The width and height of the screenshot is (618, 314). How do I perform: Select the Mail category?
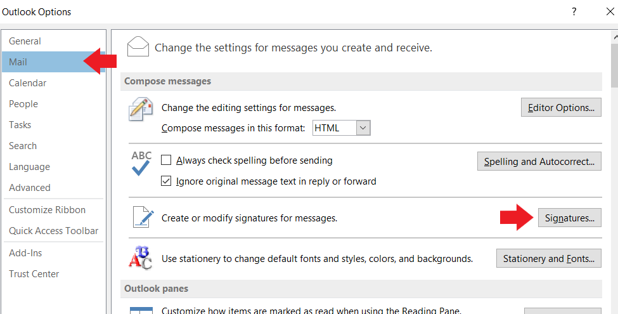pos(54,62)
